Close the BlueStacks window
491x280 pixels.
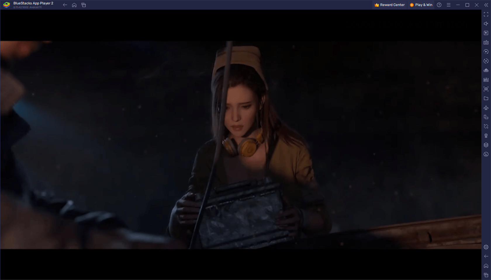point(477,5)
